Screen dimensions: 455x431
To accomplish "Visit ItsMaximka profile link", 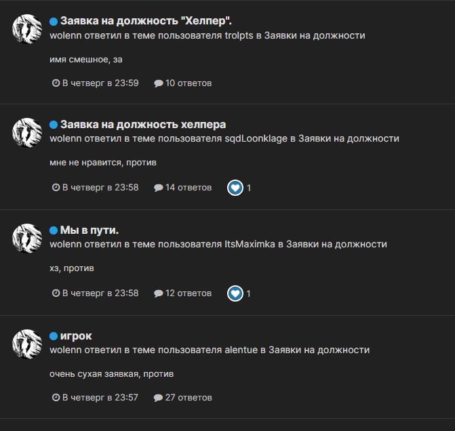I will [x=250, y=244].
